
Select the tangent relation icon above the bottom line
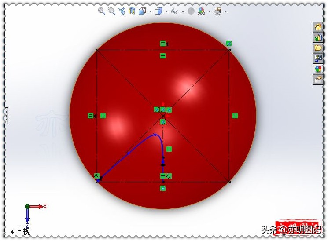tap(169, 176)
